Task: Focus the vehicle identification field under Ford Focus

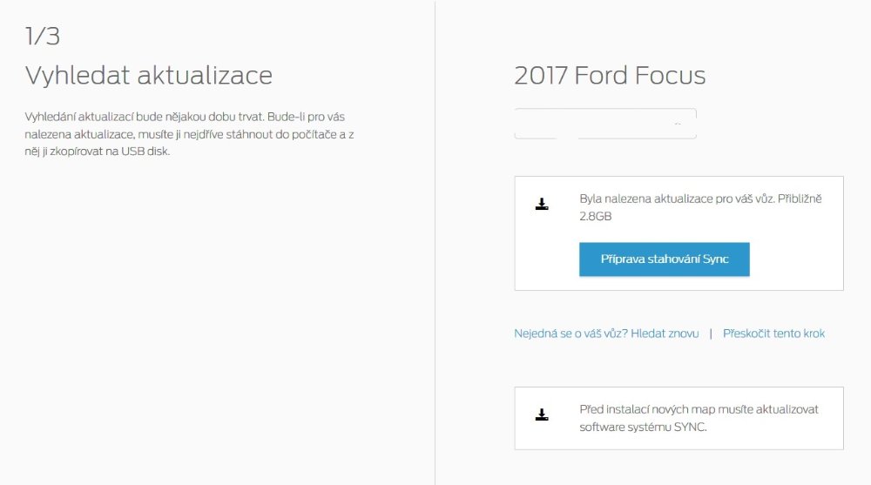Action: [x=605, y=124]
